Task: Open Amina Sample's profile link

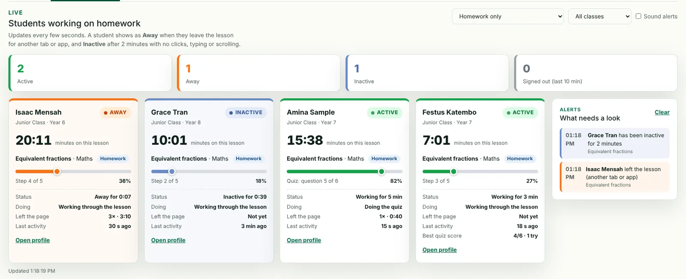Action: (304, 240)
